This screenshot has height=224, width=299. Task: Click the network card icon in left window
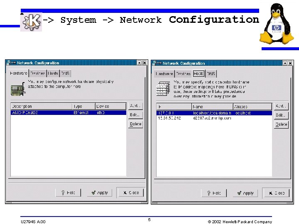tap(18, 89)
